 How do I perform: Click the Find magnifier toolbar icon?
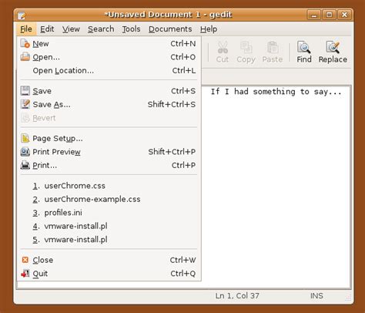(304, 47)
